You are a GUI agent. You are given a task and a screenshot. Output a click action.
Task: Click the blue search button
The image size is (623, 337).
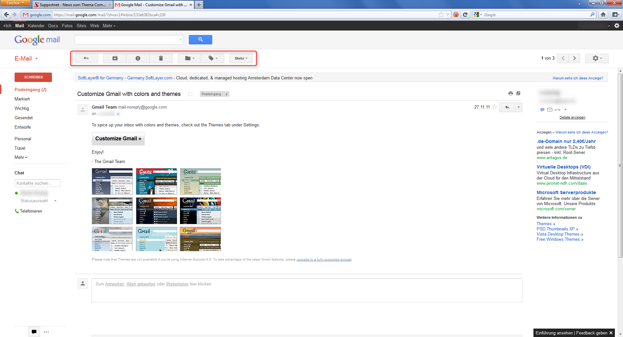pos(201,40)
